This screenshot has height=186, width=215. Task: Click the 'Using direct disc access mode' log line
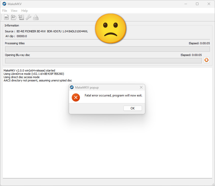point(22,77)
